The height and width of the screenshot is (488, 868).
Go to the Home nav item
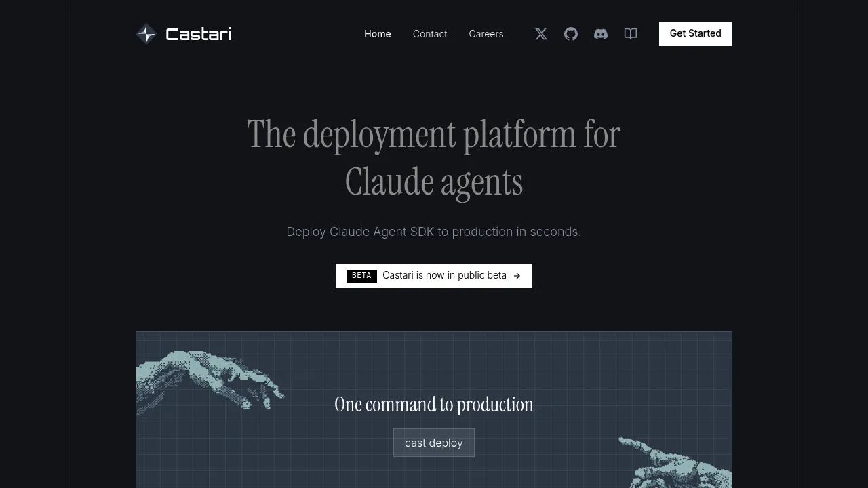coord(378,34)
